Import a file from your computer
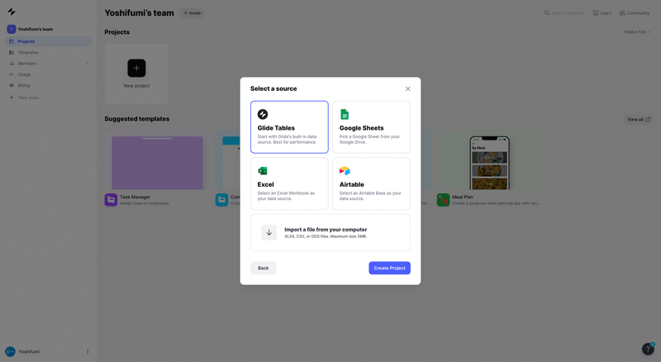The height and width of the screenshot is (362, 661). click(330, 232)
